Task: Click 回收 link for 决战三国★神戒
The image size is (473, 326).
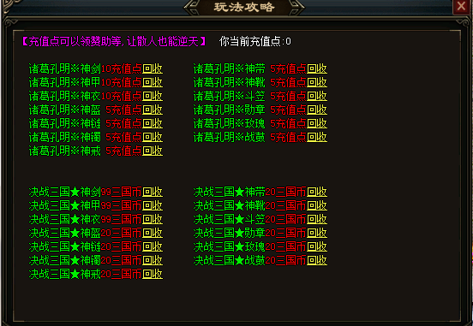Action: tap(153, 274)
